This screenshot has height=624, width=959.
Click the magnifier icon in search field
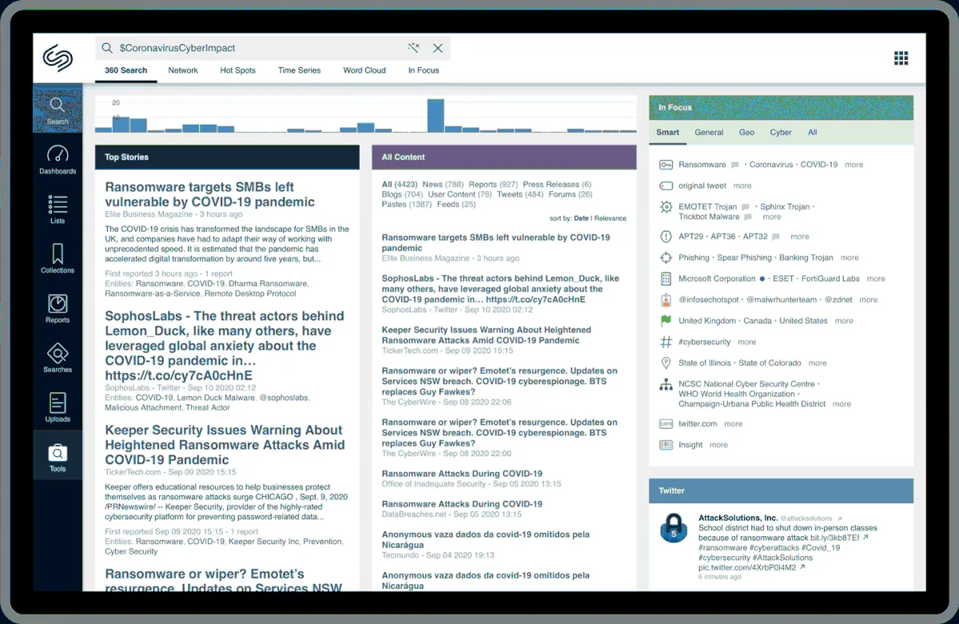click(x=107, y=48)
